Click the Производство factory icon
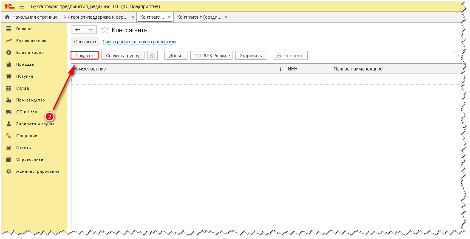 [x=8, y=100]
